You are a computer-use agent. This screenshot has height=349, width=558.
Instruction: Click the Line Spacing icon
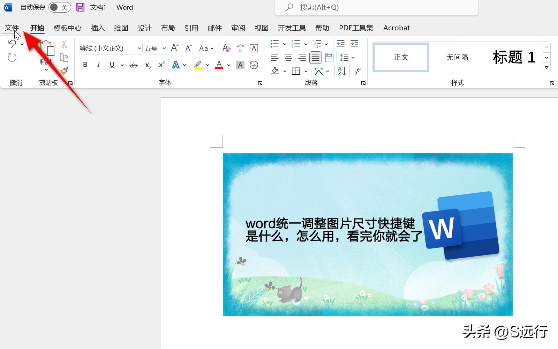tap(344, 57)
